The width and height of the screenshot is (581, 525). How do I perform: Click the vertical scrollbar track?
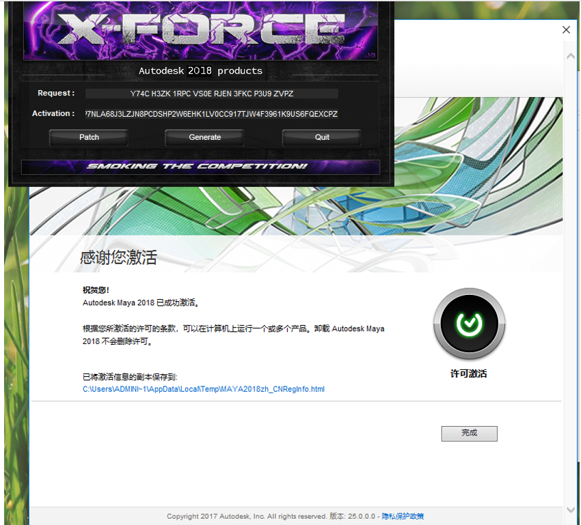click(x=571, y=273)
